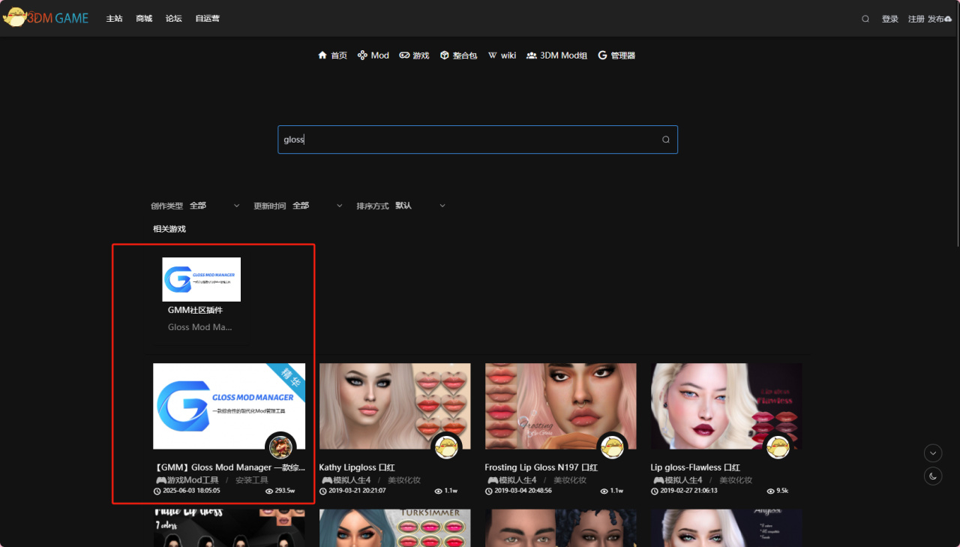Click the 注册 register link
Screen dimensions: 960x547
pyautogui.click(x=916, y=19)
